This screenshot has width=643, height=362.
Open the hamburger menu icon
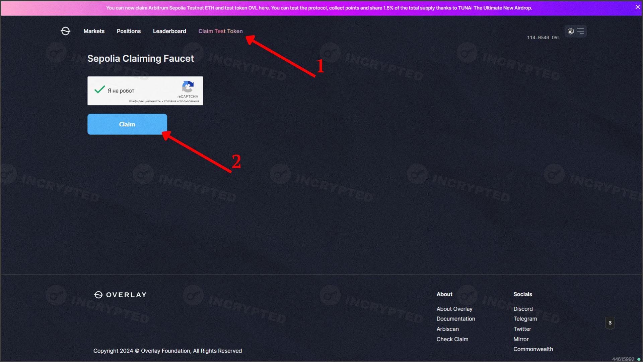581,31
